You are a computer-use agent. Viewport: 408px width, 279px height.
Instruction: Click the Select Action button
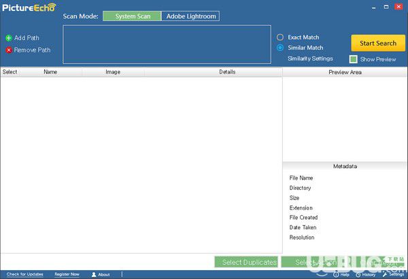tap(312, 262)
